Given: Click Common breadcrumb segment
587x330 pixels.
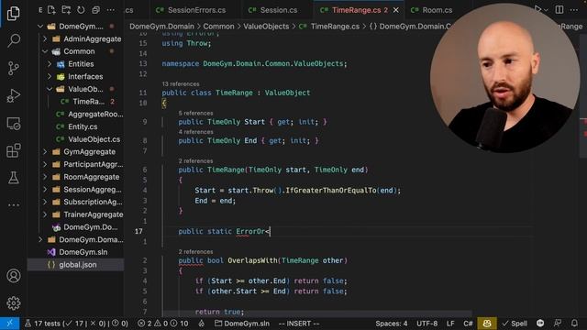Looking at the screenshot, I should pos(218,27).
